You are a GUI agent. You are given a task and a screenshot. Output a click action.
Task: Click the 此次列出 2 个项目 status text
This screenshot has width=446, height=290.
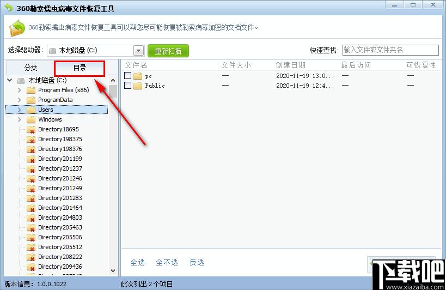click(x=146, y=284)
